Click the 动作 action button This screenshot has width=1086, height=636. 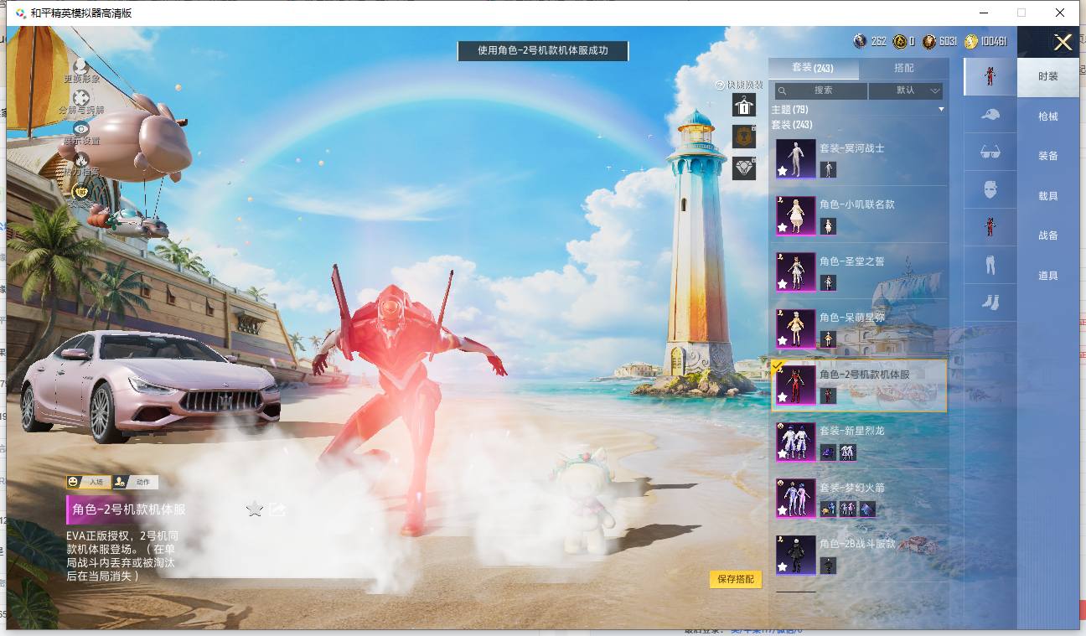[x=136, y=482]
